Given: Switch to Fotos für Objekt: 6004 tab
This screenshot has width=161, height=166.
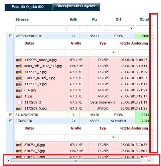Looking at the screenshot, I should click(29, 7).
